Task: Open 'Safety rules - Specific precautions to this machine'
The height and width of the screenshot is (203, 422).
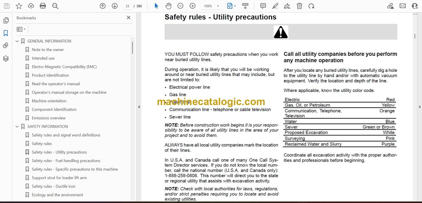Action: click(x=75, y=169)
